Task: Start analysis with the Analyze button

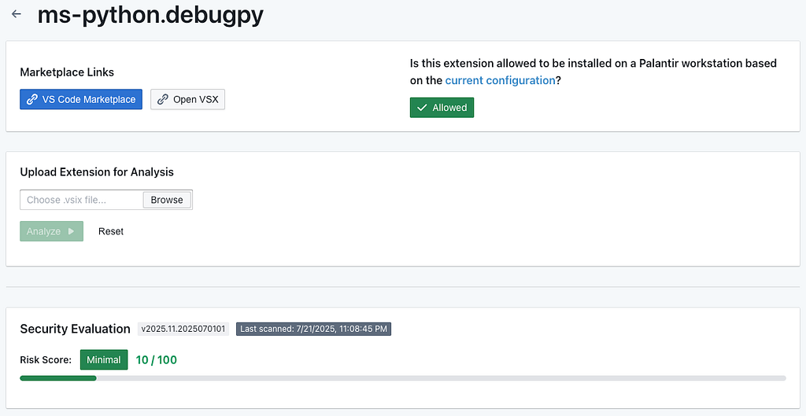Action: coord(51,231)
